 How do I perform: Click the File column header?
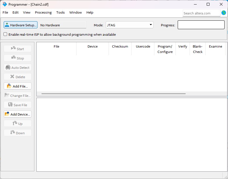tap(56, 49)
